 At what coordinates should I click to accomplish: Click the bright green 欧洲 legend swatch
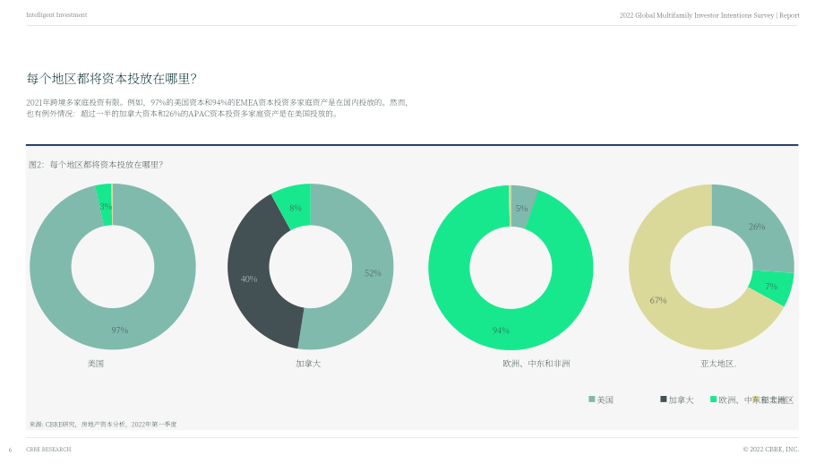coord(713,400)
